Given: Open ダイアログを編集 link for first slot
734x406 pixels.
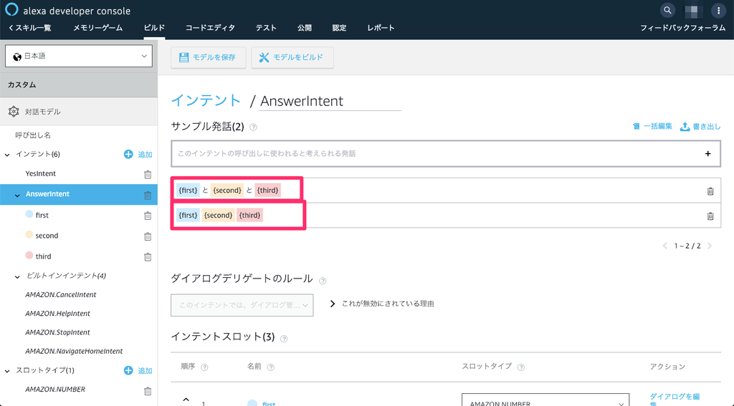Looking at the screenshot, I should [675, 399].
